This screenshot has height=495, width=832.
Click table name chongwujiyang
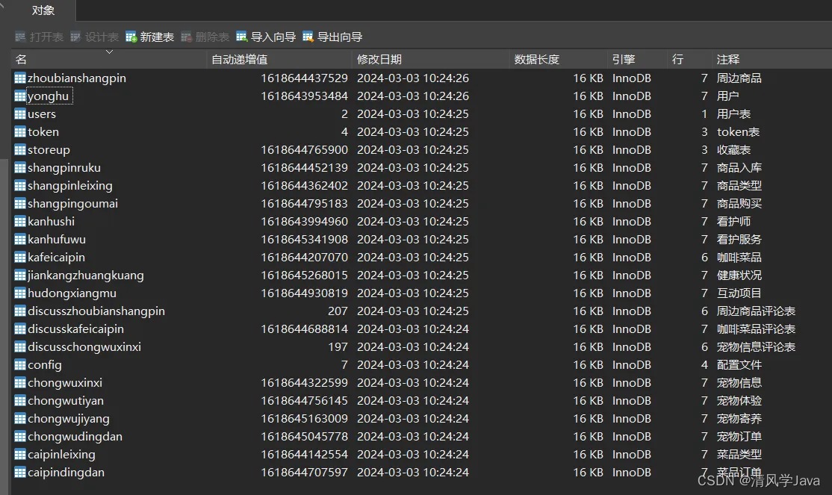69,419
